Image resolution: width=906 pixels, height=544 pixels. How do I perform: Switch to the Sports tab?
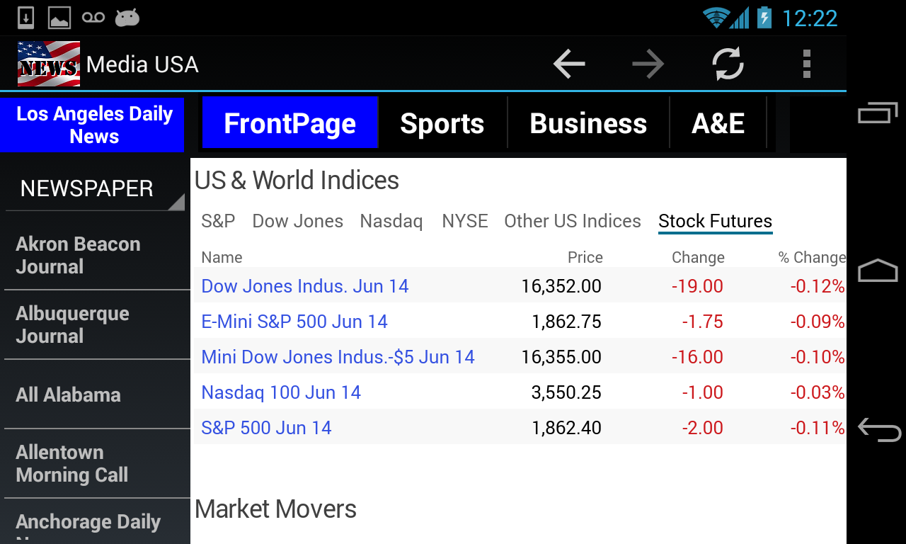click(442, 123)
